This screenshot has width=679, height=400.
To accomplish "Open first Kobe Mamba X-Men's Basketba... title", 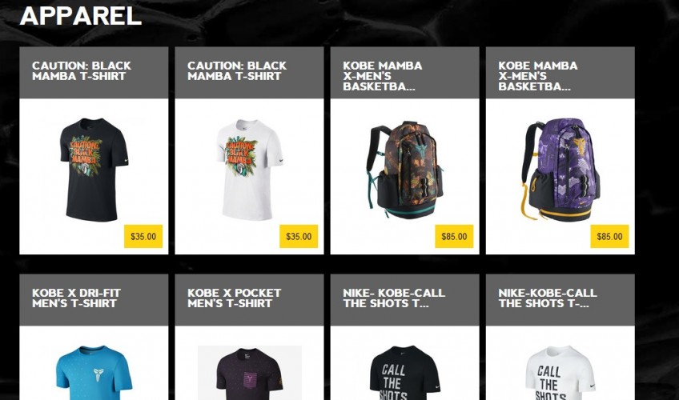I will pos(383,76).
